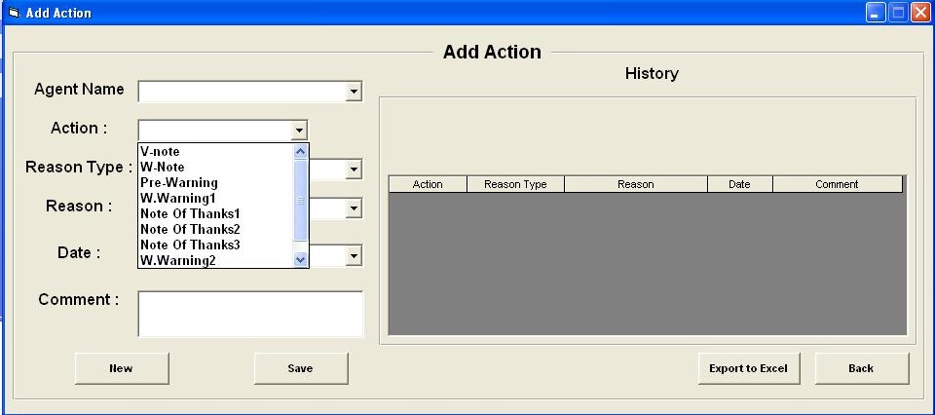This screenshot has height=415, width=935.
Task: Click the Comment text box
Action: click(250, 315)
